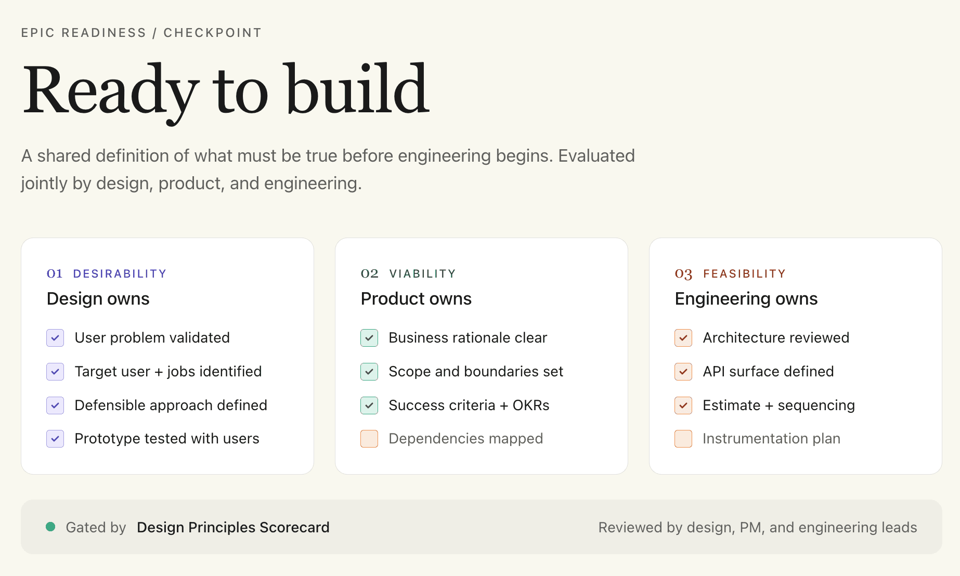Check the Dependencies mapped box
The height and width of the screenshot is (576, 960).
[x=369, y=439]
